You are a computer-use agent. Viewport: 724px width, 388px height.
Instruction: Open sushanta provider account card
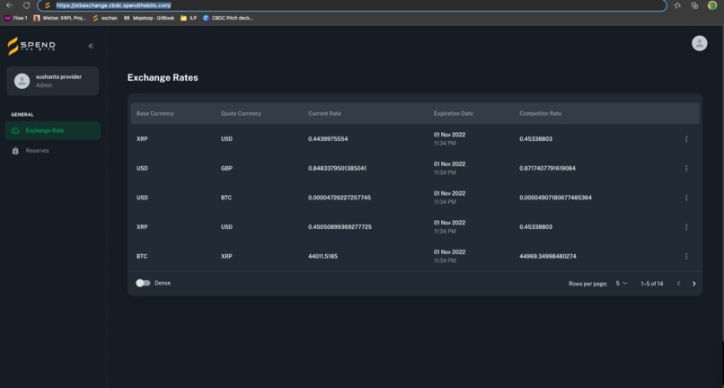53,82
